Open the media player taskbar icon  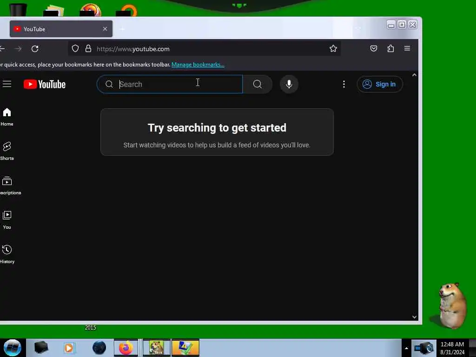[69, 348]
